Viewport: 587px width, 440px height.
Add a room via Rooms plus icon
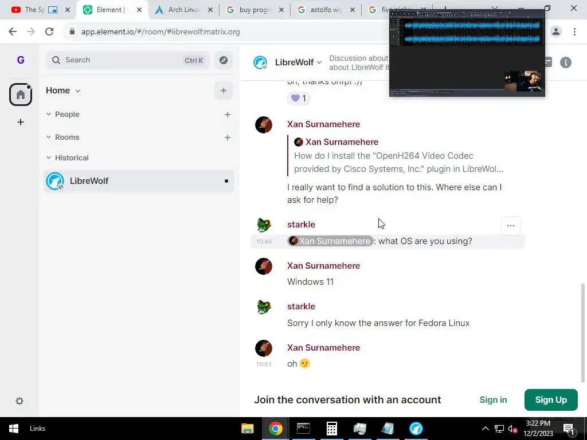(227, 137)
